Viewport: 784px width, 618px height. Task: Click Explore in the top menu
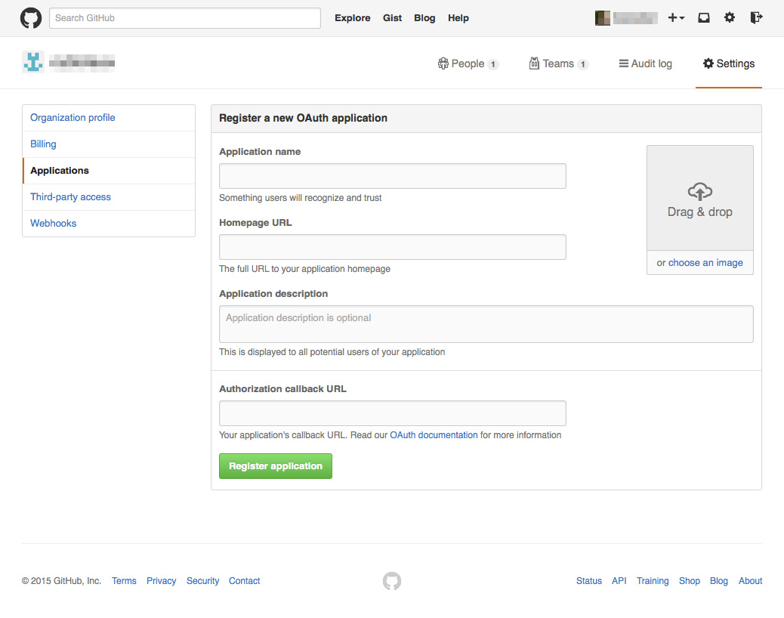click(352, 17)
